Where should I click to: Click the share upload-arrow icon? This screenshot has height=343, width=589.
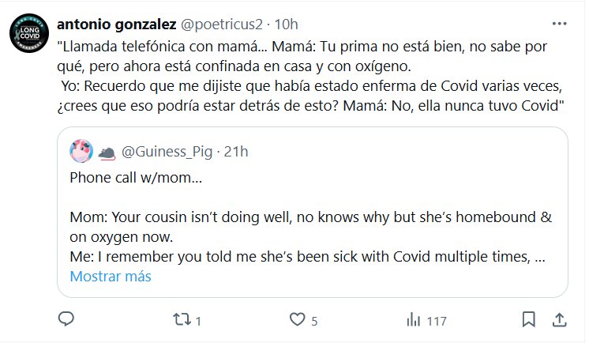[x=558, y=320]
